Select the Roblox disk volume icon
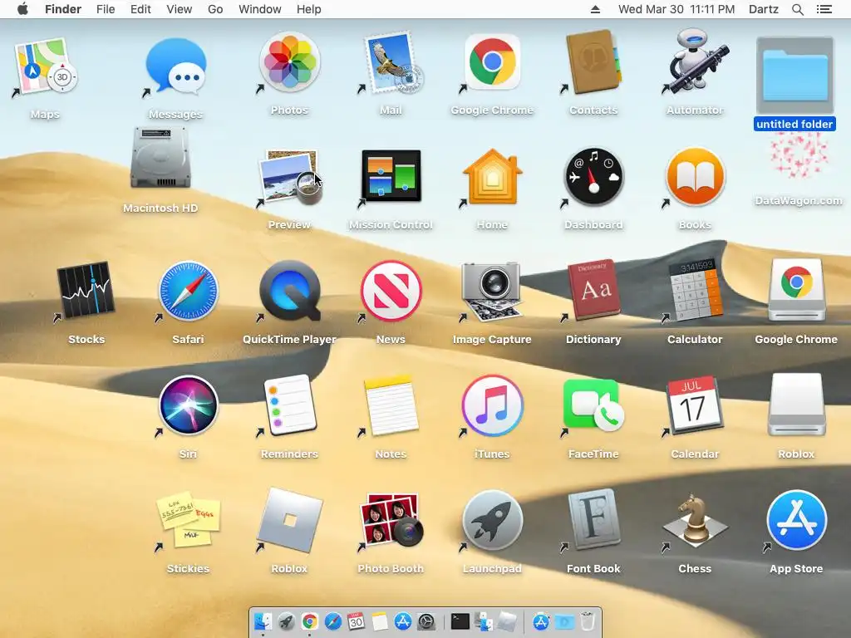The width and height of the screenshot is (851, 638). 796,405
